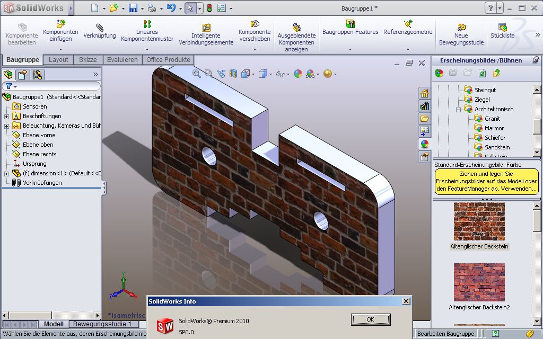Expand the ribbon overflow chevron
The image size is (543, 339).
[x=538, y=34]
